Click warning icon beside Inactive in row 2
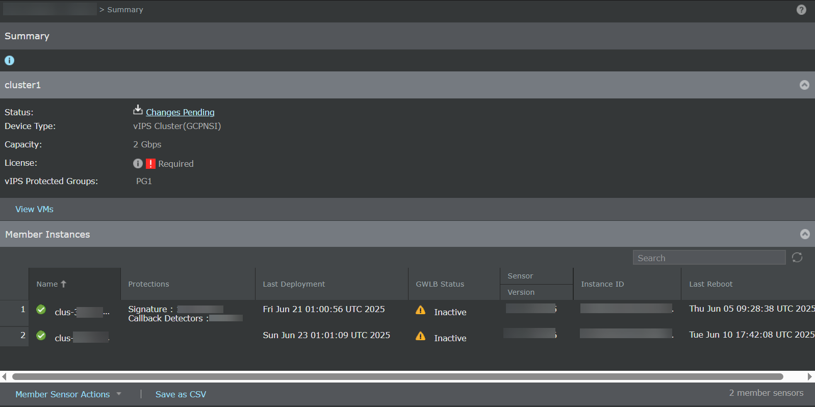Image resolution: width=815 pixels, height=407 pixels. [420, 336]
